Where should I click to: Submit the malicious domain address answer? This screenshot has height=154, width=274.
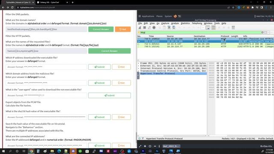pyautogui.click(x=99, y=83)
